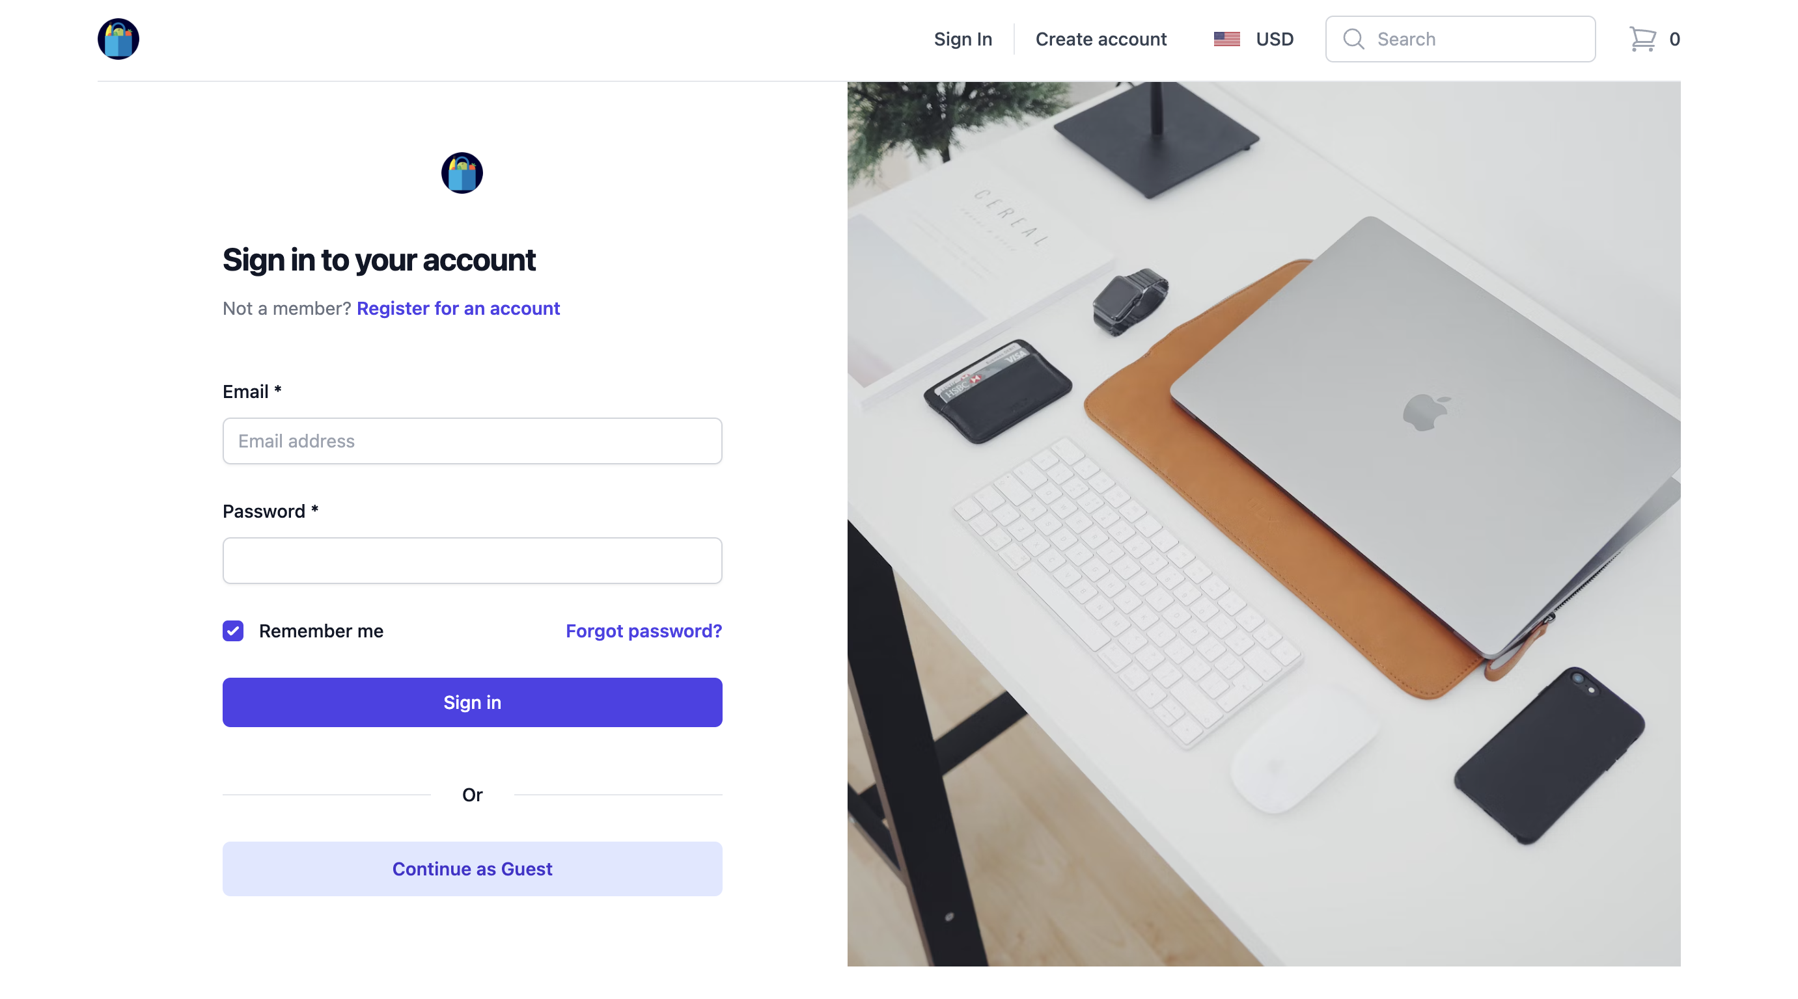Open the USD currency selector

1254,39
